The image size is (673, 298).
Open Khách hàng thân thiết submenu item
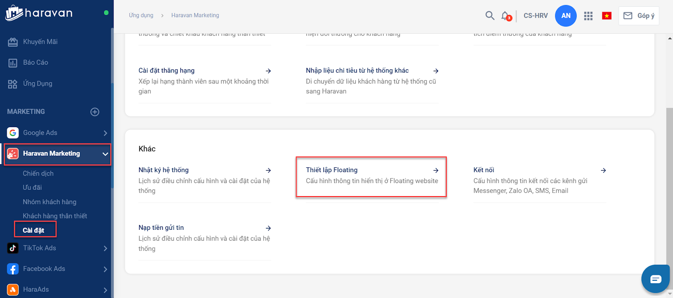[x=55, y=216]
